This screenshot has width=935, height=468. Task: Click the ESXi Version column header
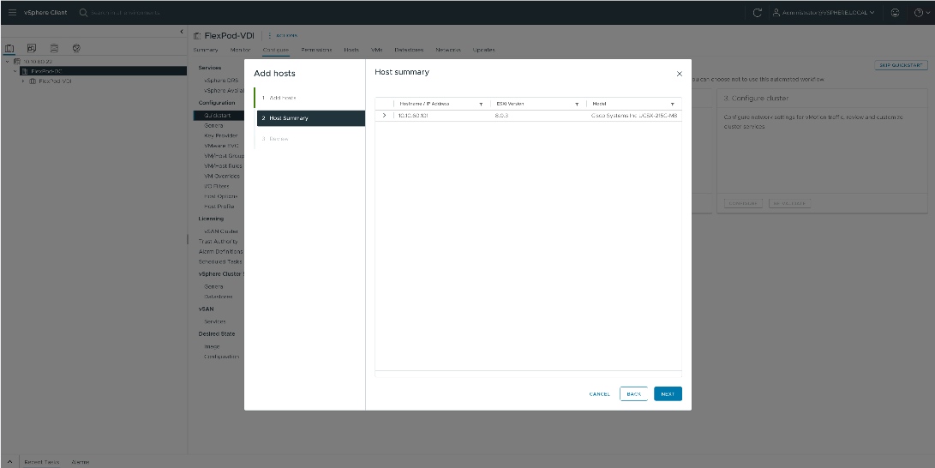[x=510, y=104]
